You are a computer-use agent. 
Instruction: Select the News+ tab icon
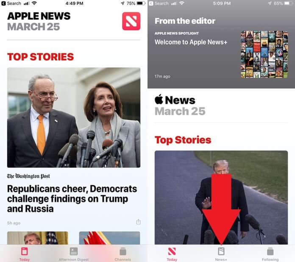[x=221, y=251]
